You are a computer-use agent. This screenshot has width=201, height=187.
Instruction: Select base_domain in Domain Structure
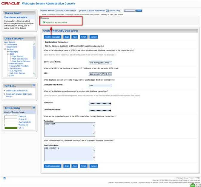point(9,42)
